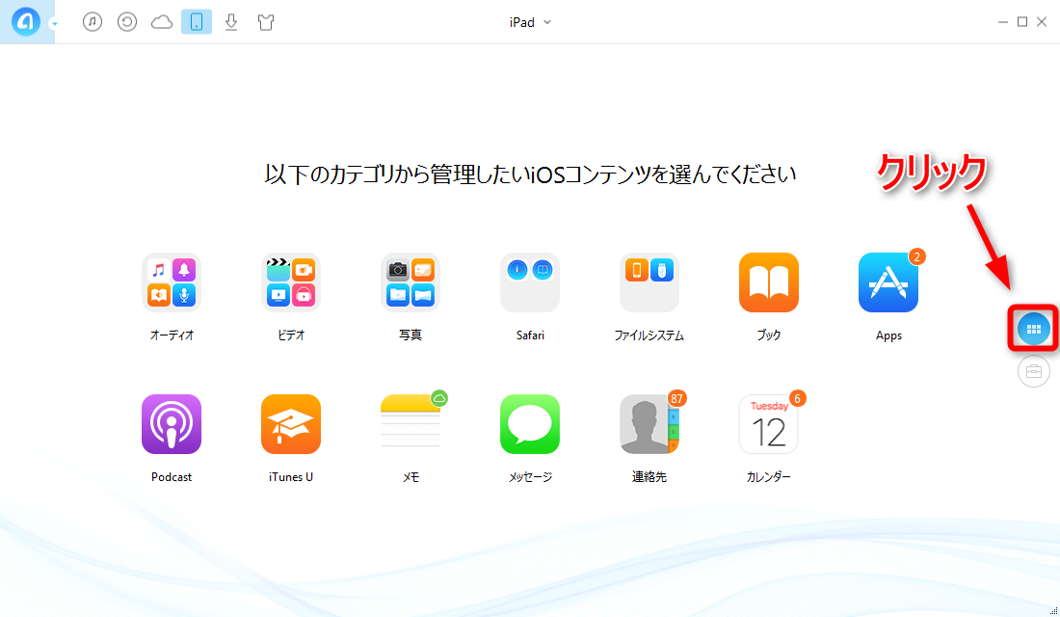
Task: Open the メモ notes category
Action: [x=411, y=424]
